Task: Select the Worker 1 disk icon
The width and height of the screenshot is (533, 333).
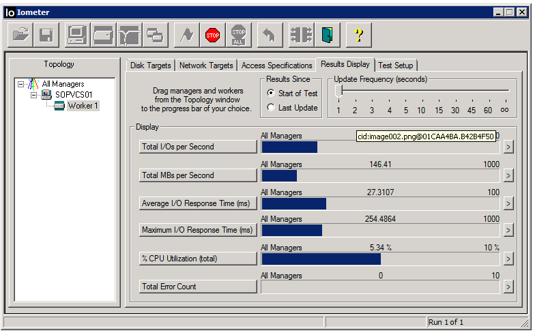Action: pyautogui.click(x=59, y=106)
